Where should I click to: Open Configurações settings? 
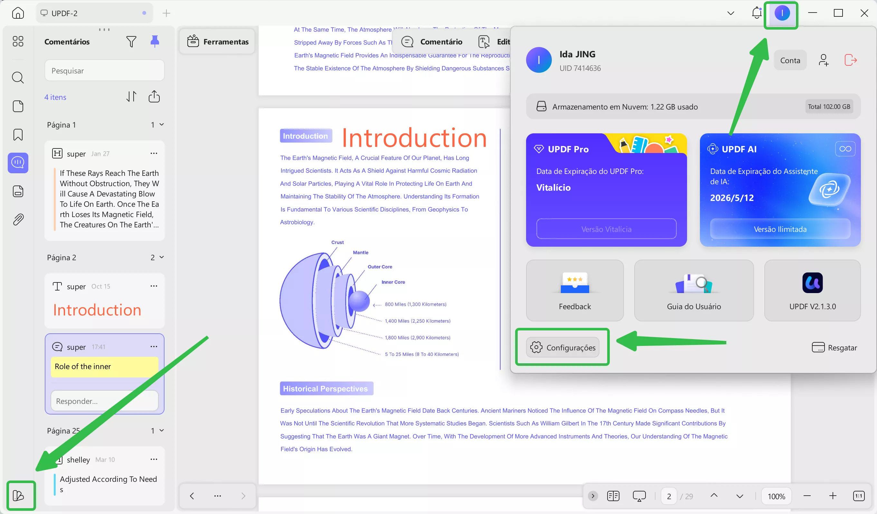pyautogui.click(x=562, y=347)
